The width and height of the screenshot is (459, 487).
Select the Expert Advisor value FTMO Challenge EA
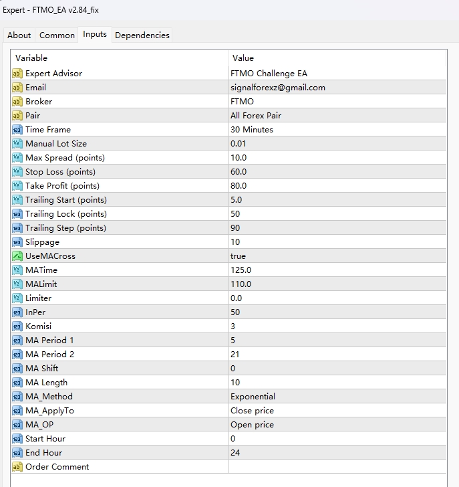[x=269, y=74]
